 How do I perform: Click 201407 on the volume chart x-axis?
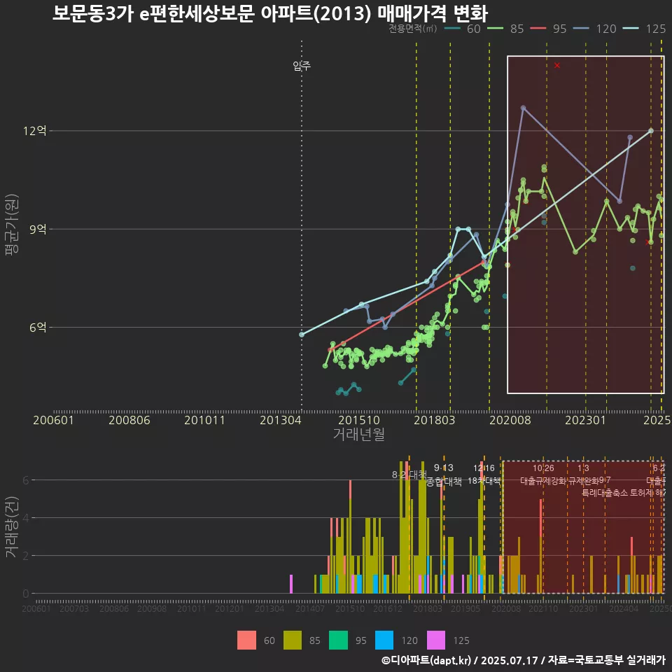click(310, 608)
